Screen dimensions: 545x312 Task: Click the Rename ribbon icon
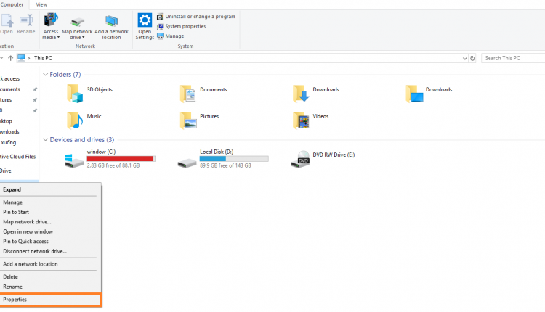coord(26,20)
